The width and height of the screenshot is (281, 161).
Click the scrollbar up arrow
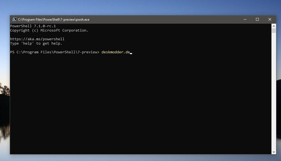point(274,26)
